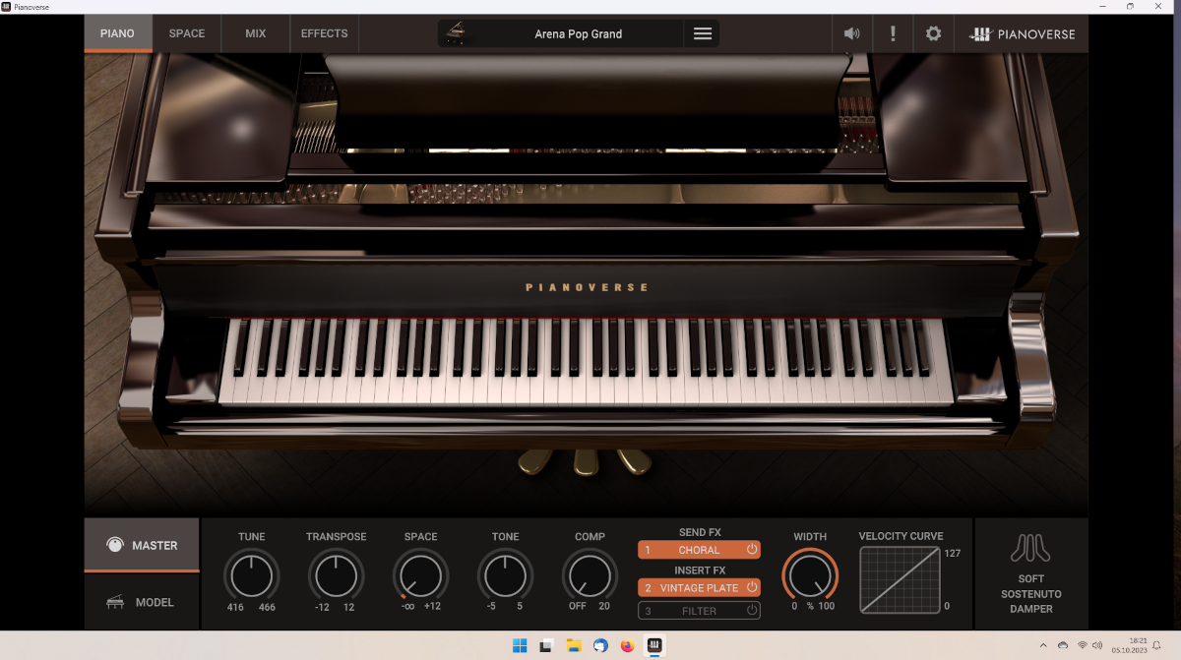This screenshot has width=1181, height=660.
Task: Click the exclamation panic icon
Action: 893,33
